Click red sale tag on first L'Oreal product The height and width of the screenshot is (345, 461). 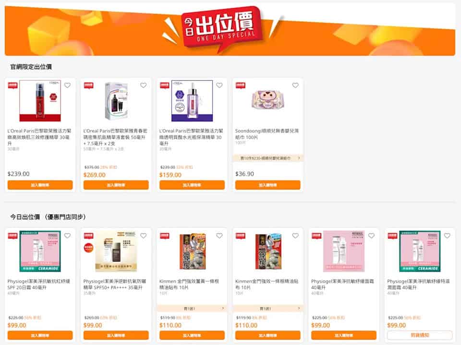12,85
